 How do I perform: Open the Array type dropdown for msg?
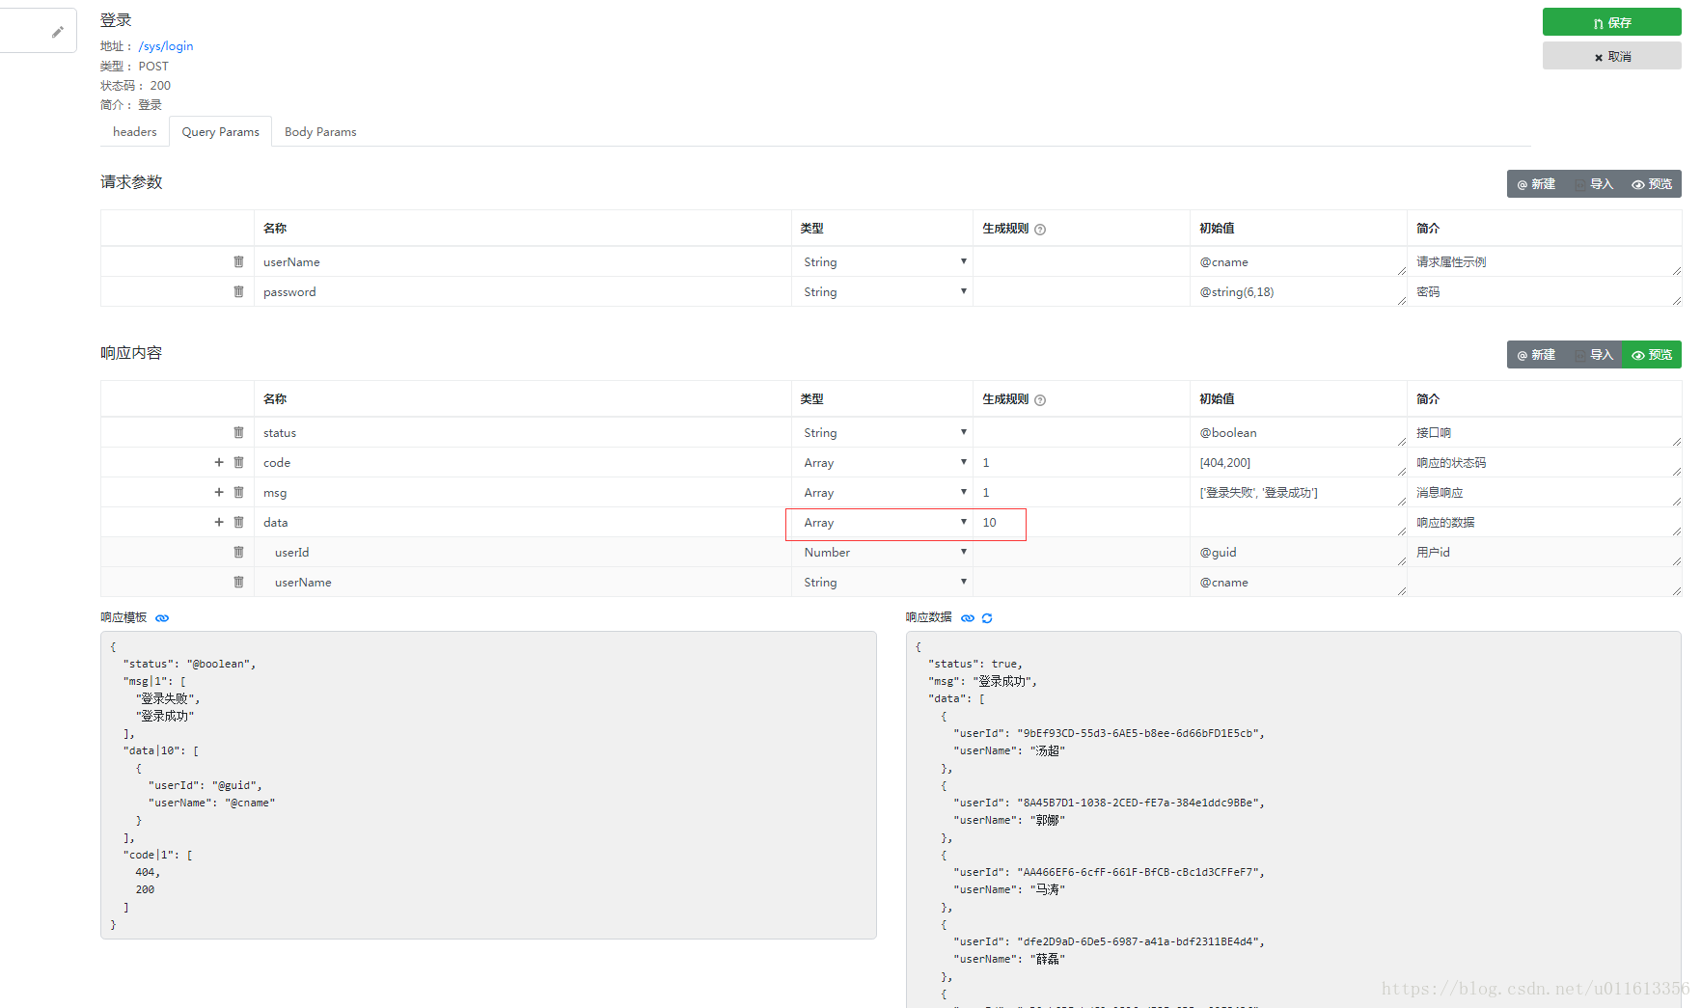coord(882,493)
